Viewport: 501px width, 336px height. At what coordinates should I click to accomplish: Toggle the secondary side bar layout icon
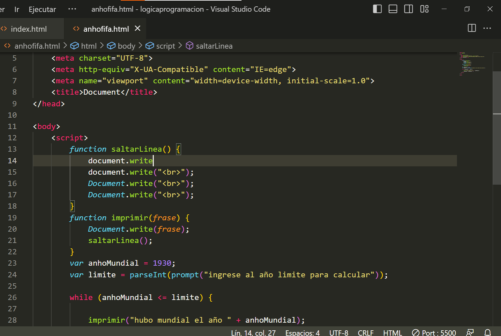pos(409,9)
